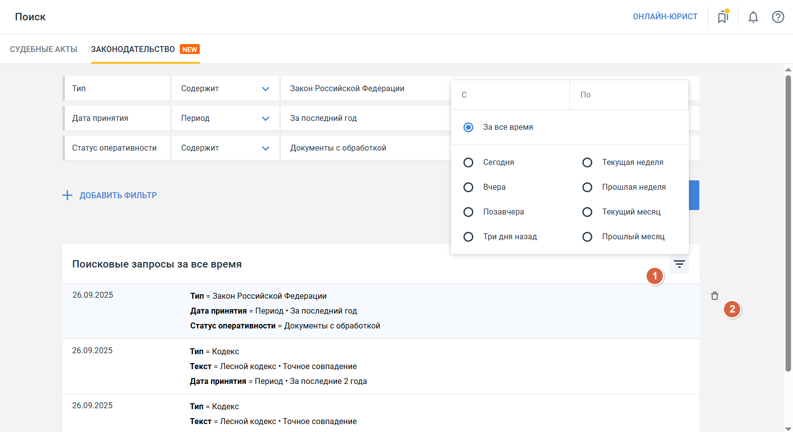Image resolution: width=793 pixels, height=432 pixels.
Task: Delete the first saved query with trash icon
Action: [x=714, y=296]
